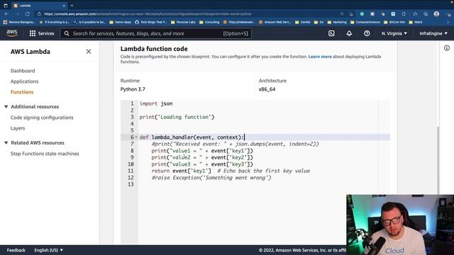The image size is (454, 255).
Task: Click the AWS logo home icon
Action: [12, 33]
